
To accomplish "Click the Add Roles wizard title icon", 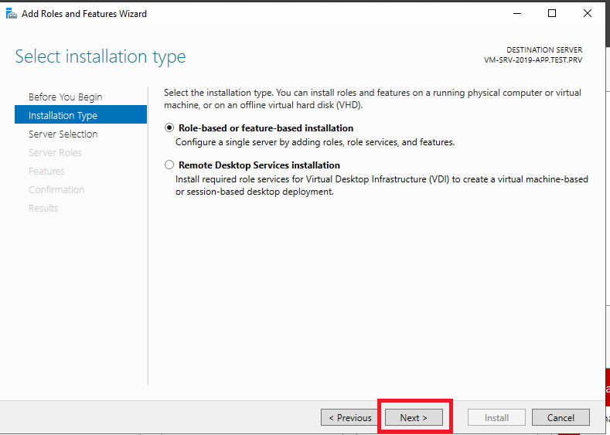I will tap(12, 14).
